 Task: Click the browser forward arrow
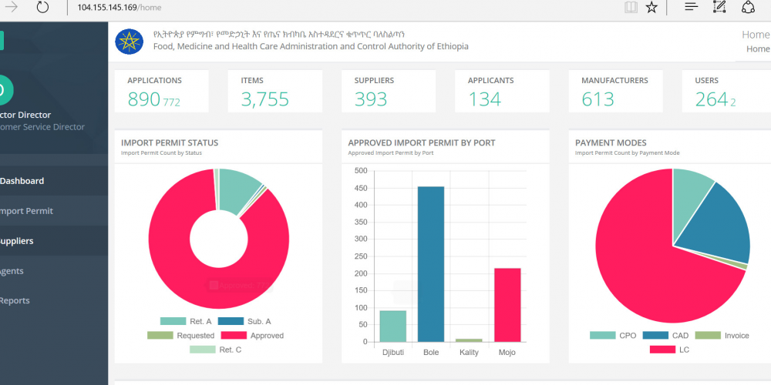(x=12, y=8)
